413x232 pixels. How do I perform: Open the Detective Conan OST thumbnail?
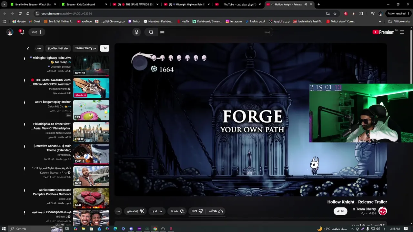pyautogui.click(x=91, y=154)
